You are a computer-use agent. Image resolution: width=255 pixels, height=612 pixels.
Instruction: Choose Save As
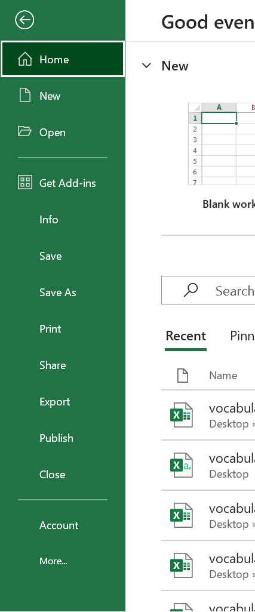pyautogui.click(x=63, y=292)
